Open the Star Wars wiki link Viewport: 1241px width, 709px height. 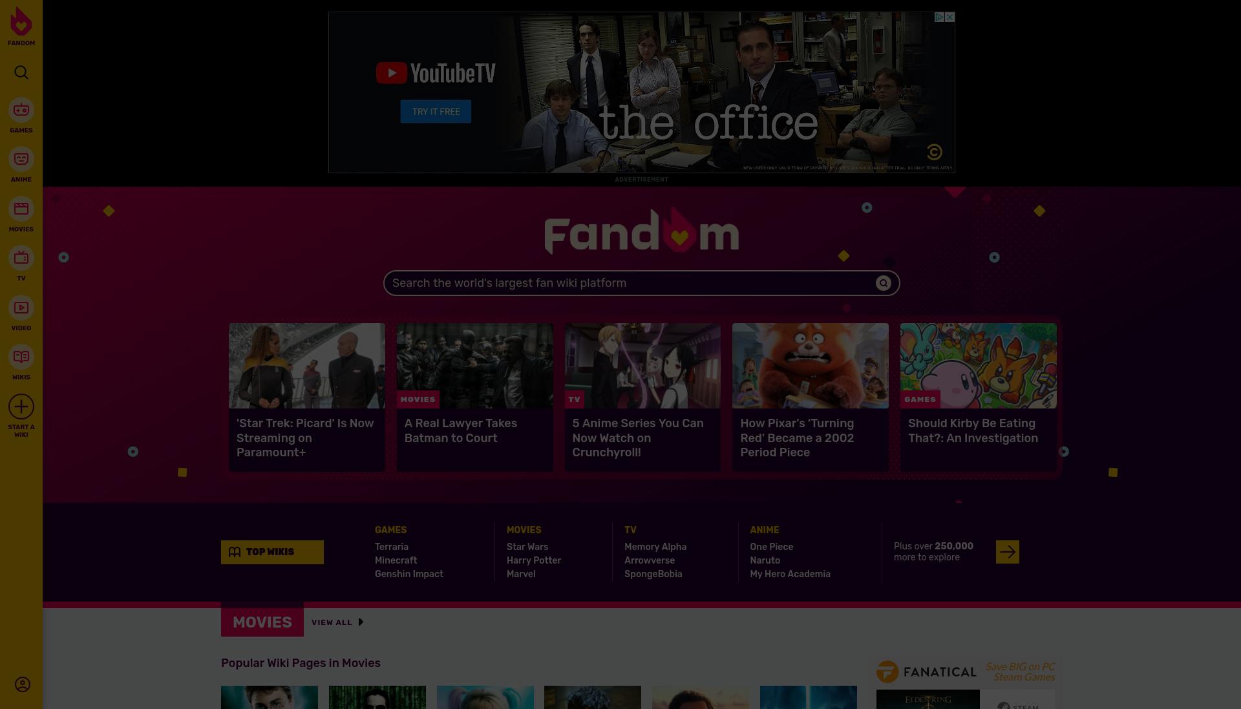(527, 547)
